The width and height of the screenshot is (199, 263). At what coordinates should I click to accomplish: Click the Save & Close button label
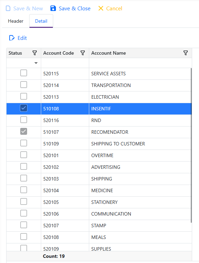coord(74,8)
